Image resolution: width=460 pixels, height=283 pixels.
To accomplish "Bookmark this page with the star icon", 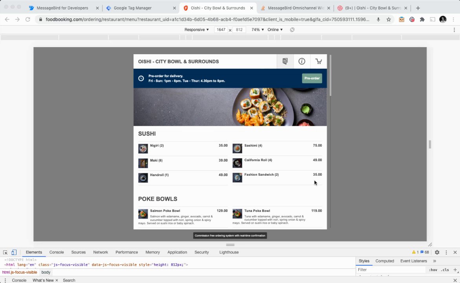I will pyautogui.click(x=389, y=19).
